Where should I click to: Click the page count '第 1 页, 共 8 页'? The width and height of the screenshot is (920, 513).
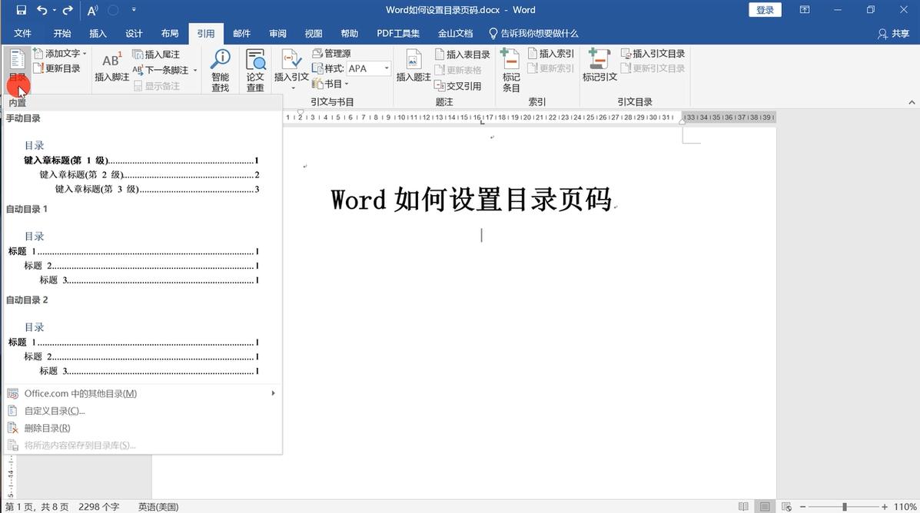pyautogui.click(x=37, y=507)
